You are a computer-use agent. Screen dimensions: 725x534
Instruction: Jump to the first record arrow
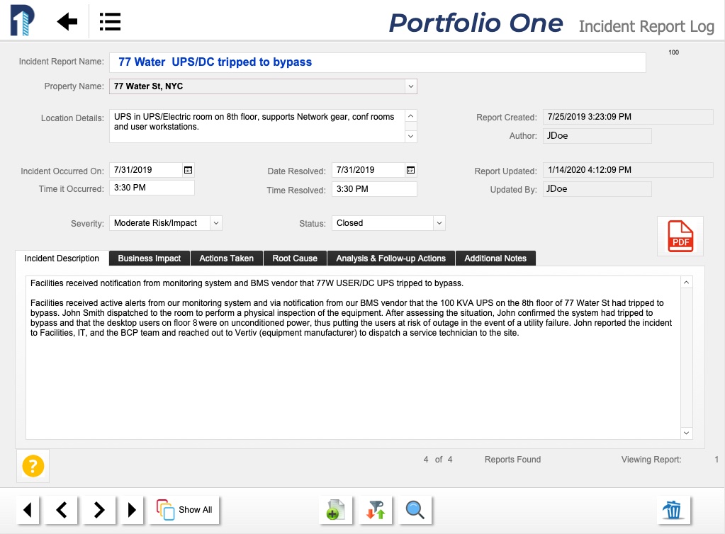coord(28,510)
